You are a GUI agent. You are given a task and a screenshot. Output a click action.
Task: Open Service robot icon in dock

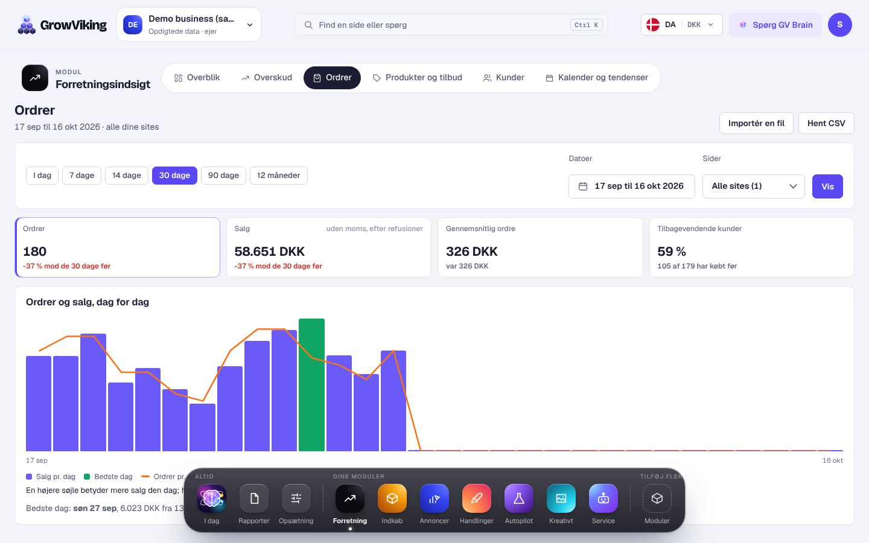click(603, 498)
